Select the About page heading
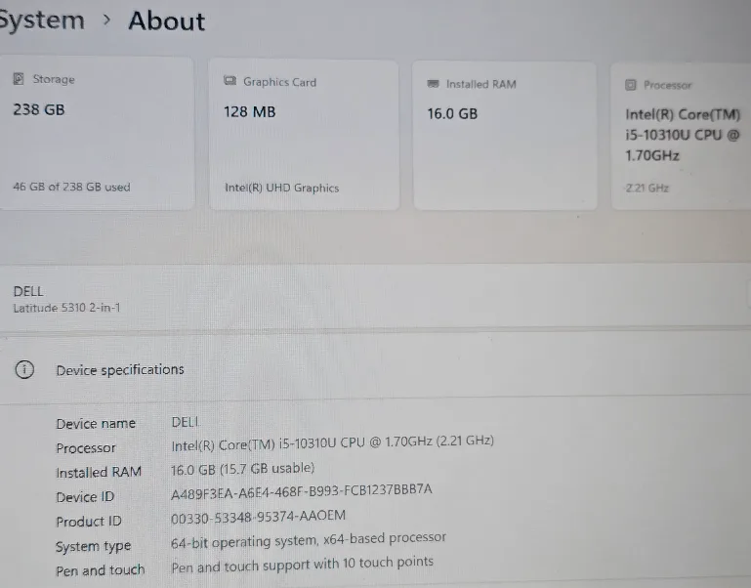This screenshot has height=588, width=751. pyautogui.click(x=166, y=21)
